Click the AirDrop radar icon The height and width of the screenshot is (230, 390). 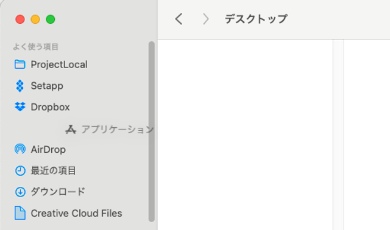[x=20, y=149]
